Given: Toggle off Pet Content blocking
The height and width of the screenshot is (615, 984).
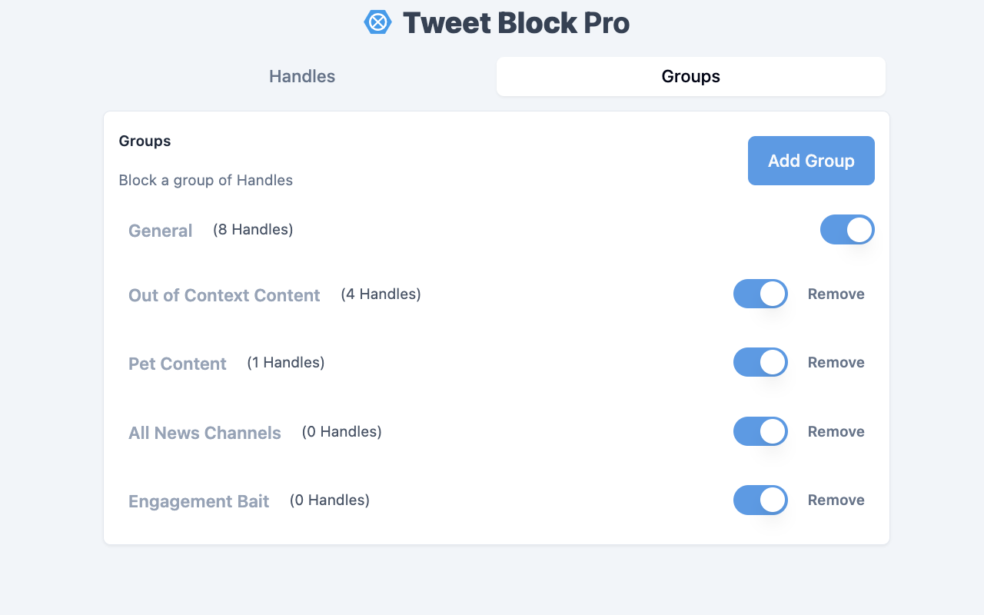Looking at the screenshot, I should (x=760, y=362).
